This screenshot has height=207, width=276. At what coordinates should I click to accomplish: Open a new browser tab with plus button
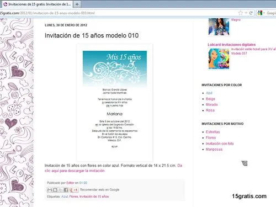point(77,4)
